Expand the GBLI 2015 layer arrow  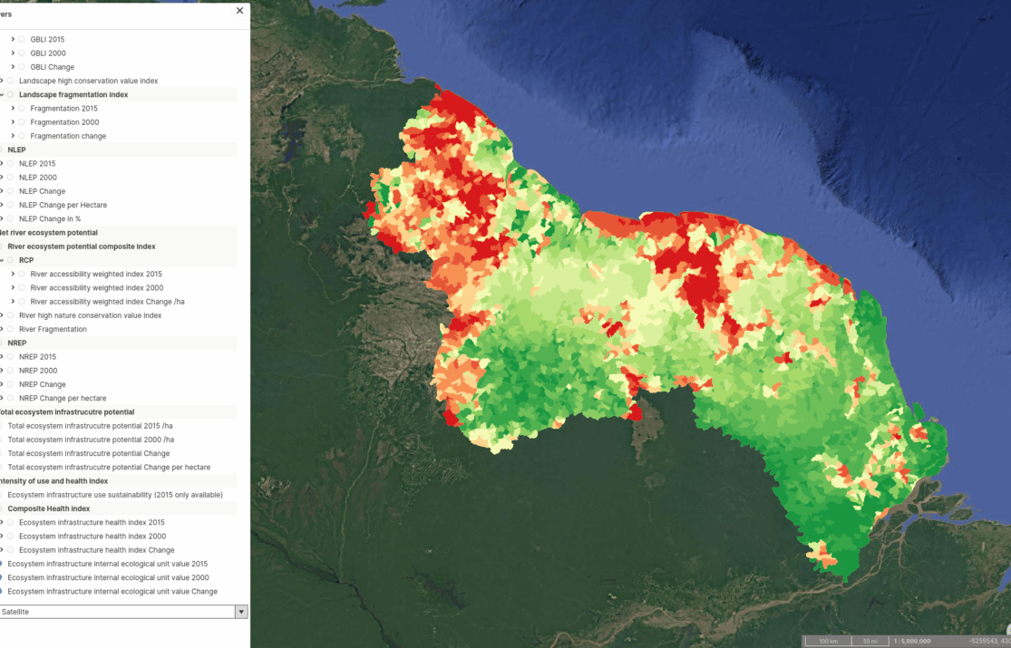click(13, 40)
